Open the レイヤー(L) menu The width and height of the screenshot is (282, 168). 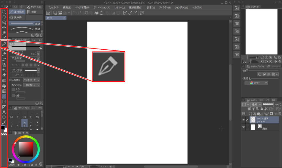[x=119, y=7]
